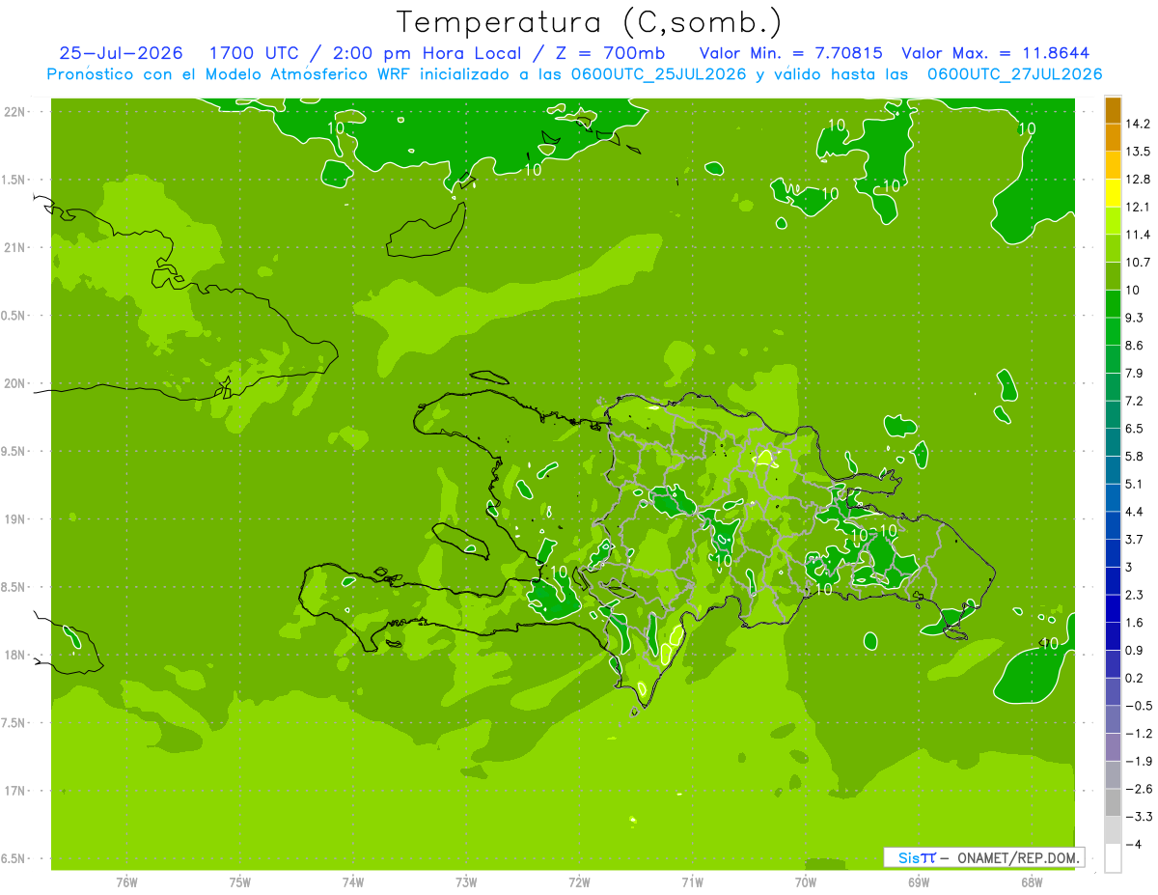Click the "7.5N" latitude axis label
The image size is (1158, 895).
pos(14,723)
